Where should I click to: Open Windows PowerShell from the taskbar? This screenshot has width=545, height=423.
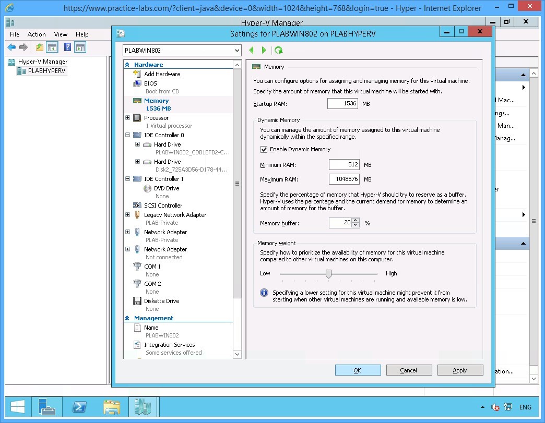tap(79, 407)
